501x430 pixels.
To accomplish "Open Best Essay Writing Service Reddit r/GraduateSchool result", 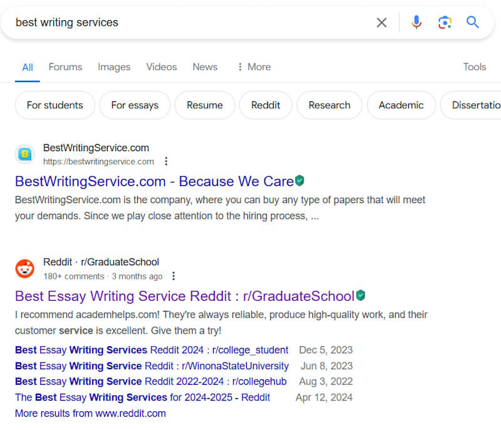I will (x=185, y=296).
